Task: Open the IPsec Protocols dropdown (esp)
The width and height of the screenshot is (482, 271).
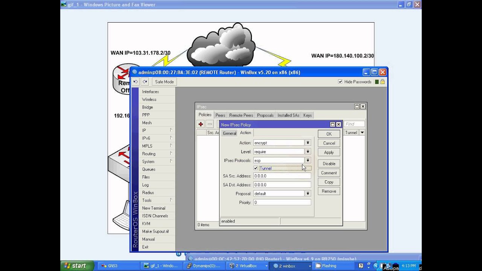Action: [x=308, y=160]
